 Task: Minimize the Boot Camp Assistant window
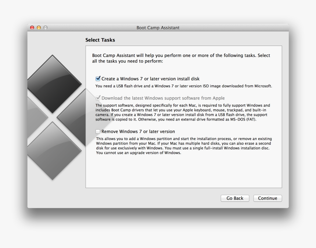[39, 28]
